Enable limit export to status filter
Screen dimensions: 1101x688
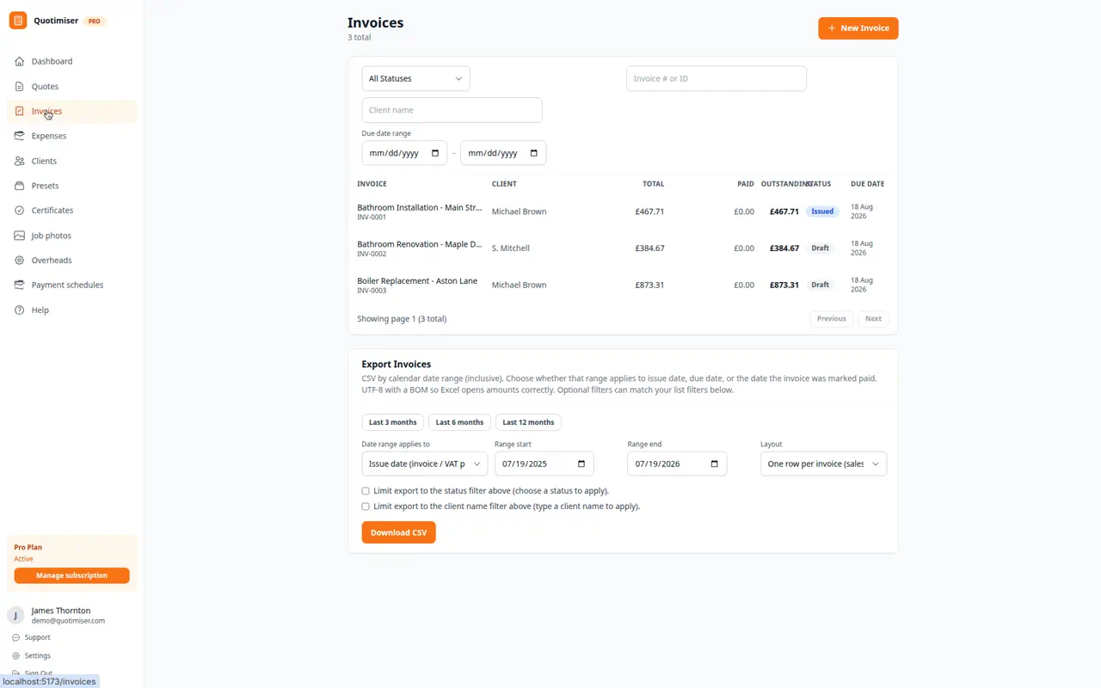(366, 491)
